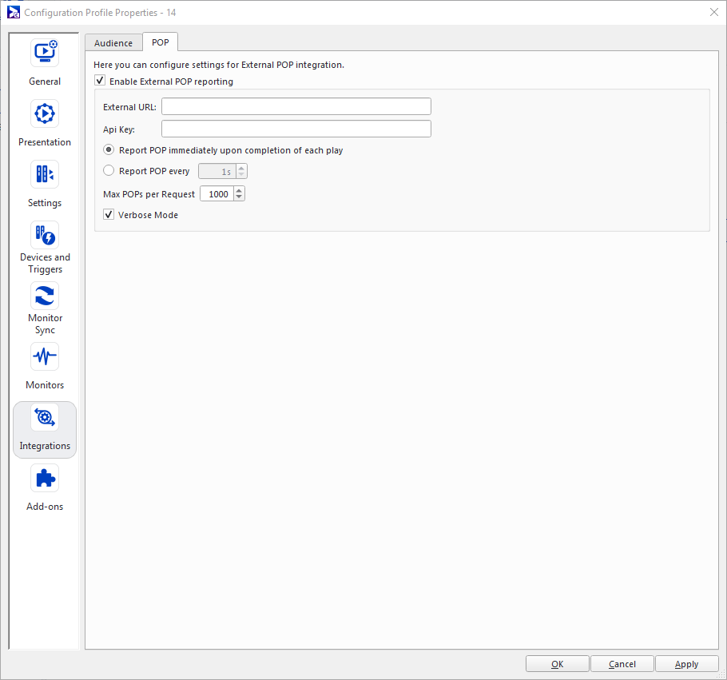Open the Monitor Sync section
727x680 pixels.
point(45,296)
